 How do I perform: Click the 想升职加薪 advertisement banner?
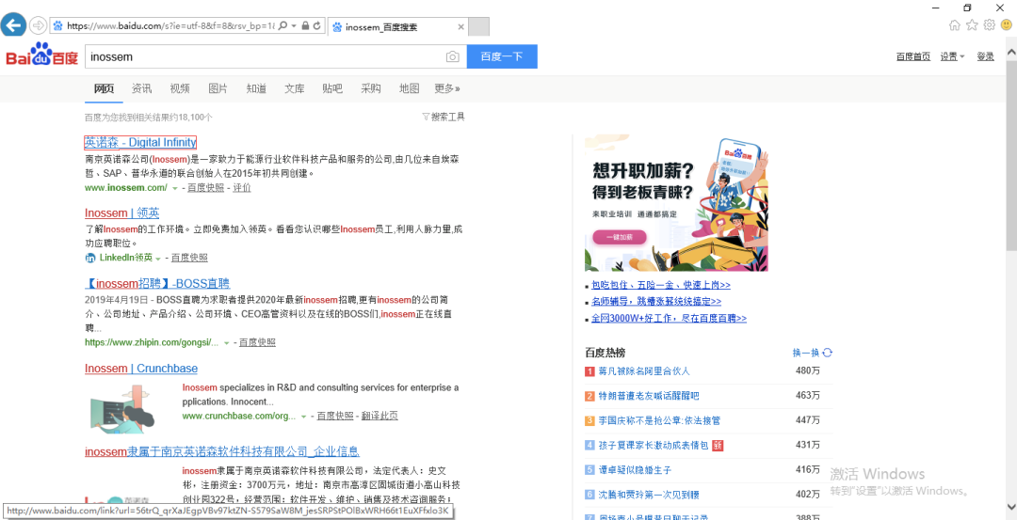(x=676, y=203)
